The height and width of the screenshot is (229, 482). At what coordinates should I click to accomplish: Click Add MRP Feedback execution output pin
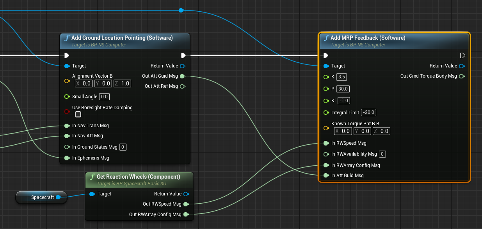click(462, 55)
